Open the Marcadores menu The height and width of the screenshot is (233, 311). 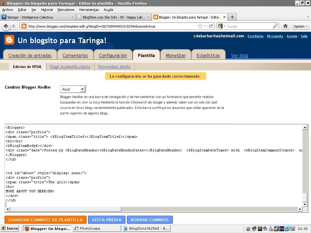tap(66, 10)
